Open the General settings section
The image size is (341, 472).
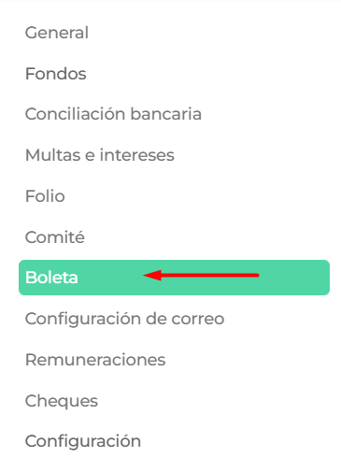[57, 33]
